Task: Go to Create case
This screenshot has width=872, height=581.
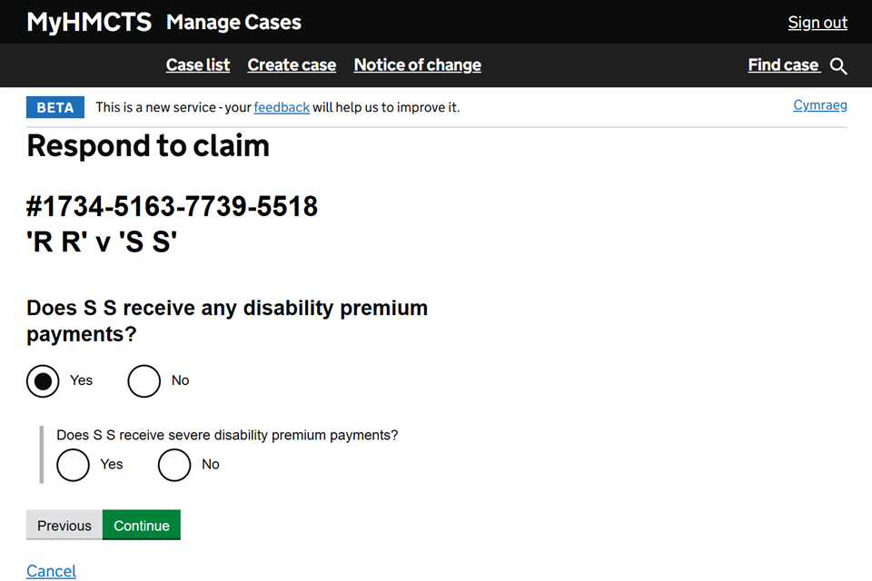Action: click(x=292, y=65)
